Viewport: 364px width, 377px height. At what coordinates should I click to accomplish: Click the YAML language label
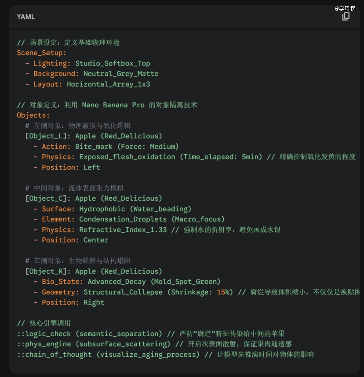tap(26, 17)
